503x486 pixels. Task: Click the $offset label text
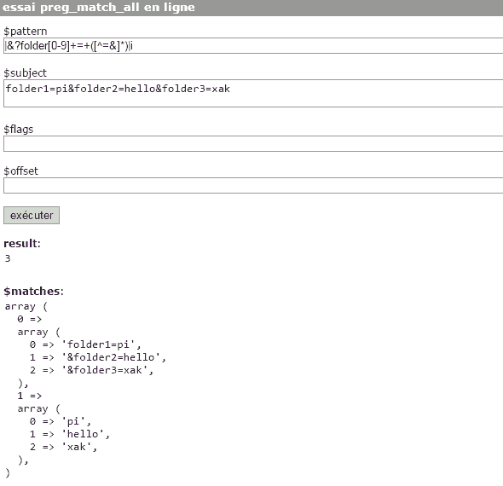[20, 171]
